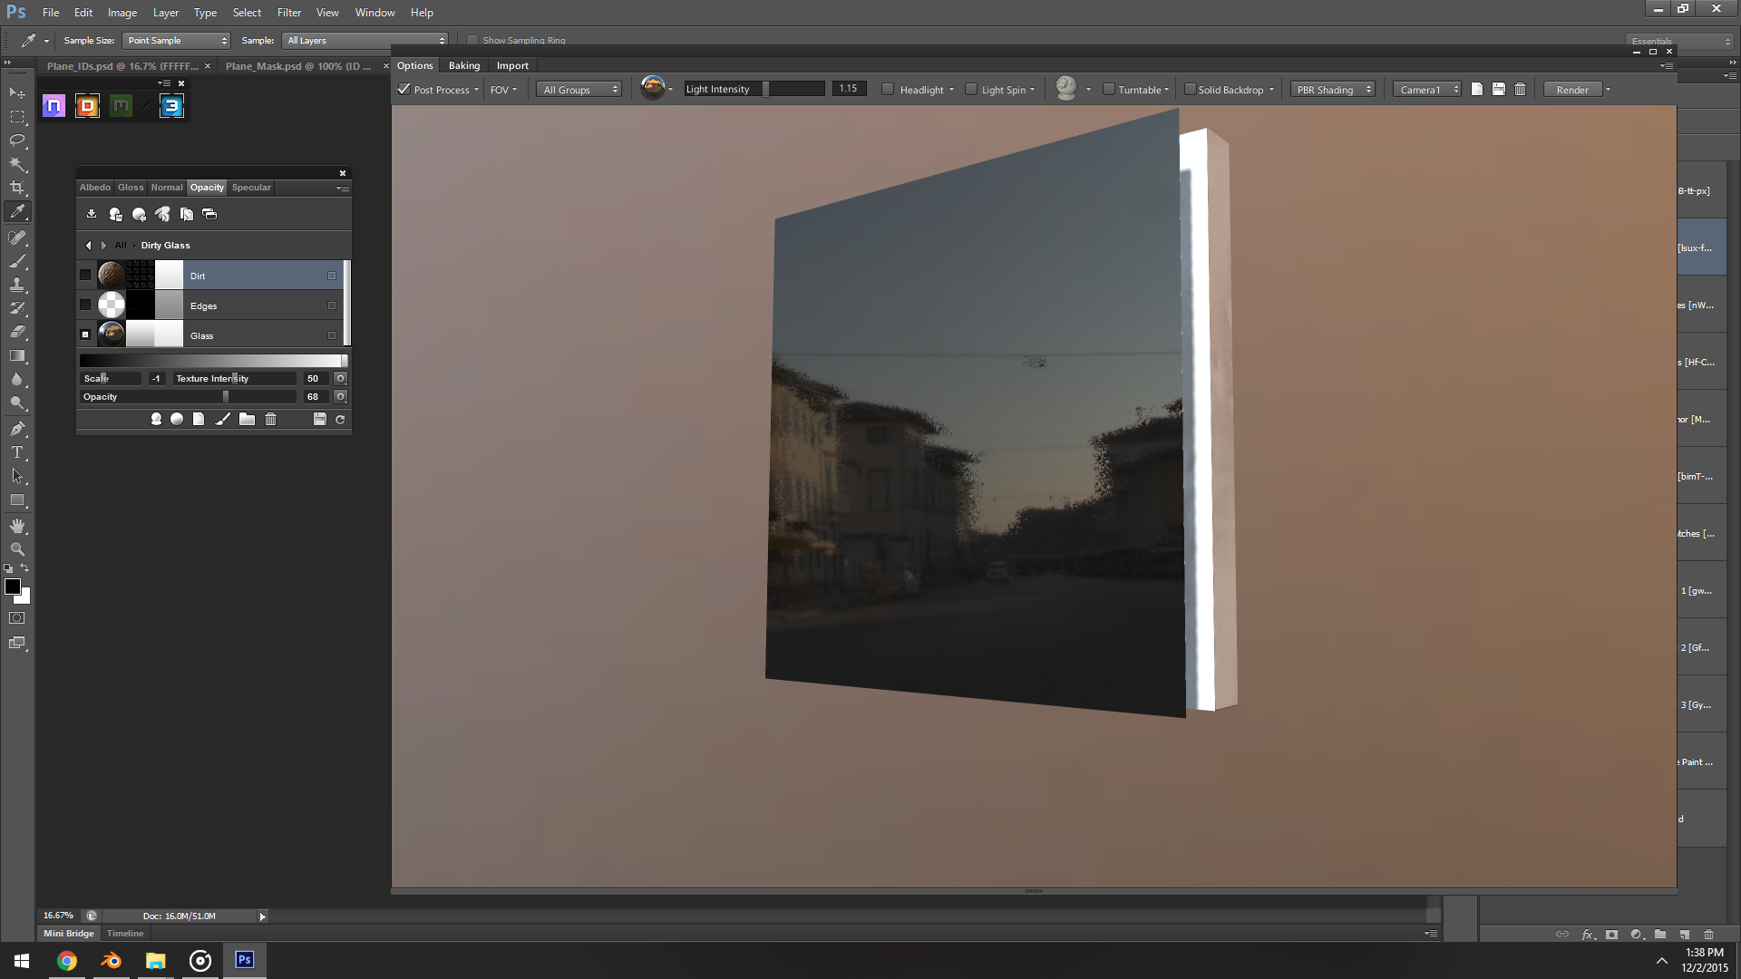Toggle visibility checkbox of Glass layer

[85, 334]
